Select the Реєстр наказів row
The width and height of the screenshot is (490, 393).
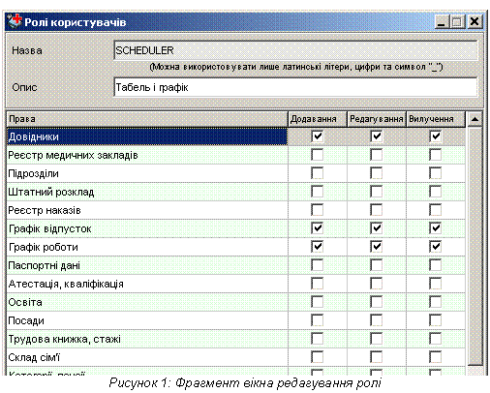coord(147,210)
